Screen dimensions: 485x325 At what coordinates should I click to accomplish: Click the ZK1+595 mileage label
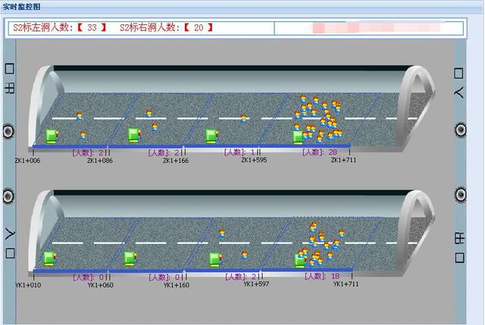click(x=254, y=160)
